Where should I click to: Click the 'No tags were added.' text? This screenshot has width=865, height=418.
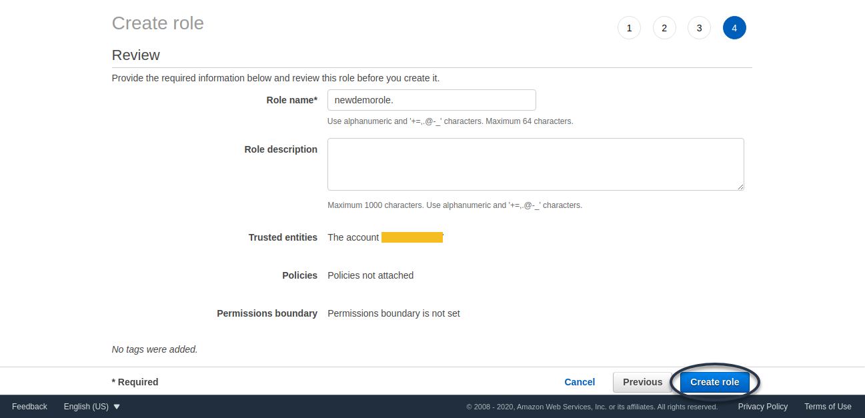(155, 349)
